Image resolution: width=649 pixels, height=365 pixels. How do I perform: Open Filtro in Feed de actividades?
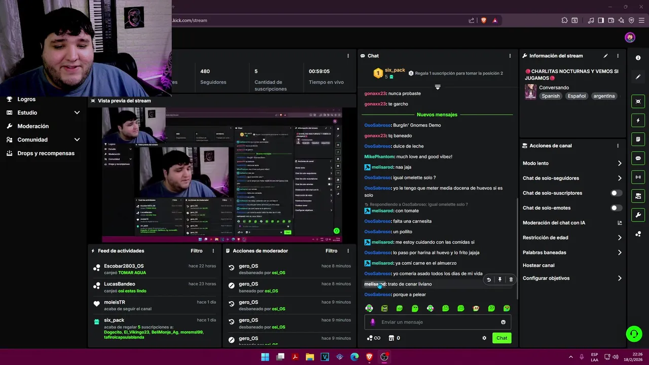pyautogui.click(x=197, y=251)
